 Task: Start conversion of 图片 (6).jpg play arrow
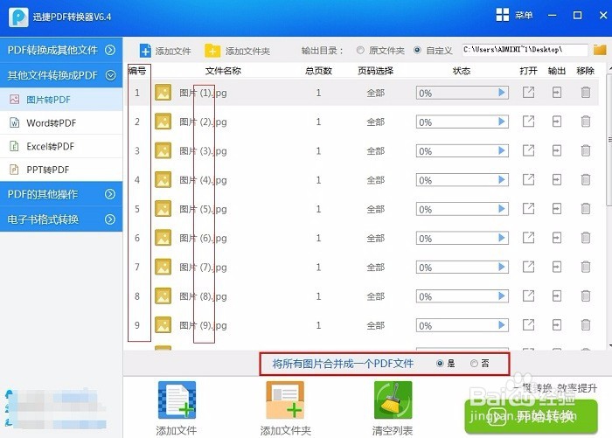502,238
